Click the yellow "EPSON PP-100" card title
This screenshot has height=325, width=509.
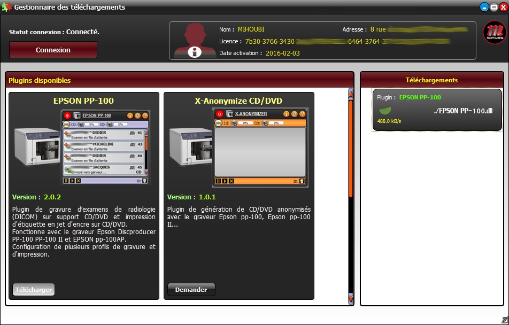point(83,100)
